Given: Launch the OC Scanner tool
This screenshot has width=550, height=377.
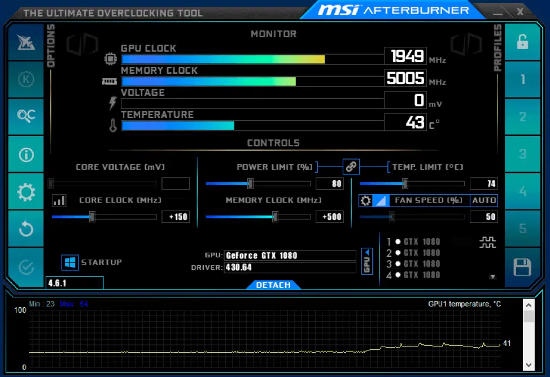Looking at the screenshot, I should coord(26,116).
